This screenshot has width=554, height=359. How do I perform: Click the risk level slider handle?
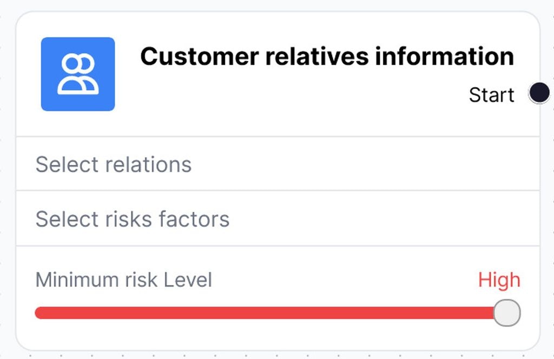506,313
